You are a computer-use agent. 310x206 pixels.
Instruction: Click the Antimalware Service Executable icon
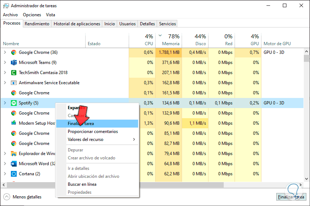pyautogui.click(x=14, y=83)
